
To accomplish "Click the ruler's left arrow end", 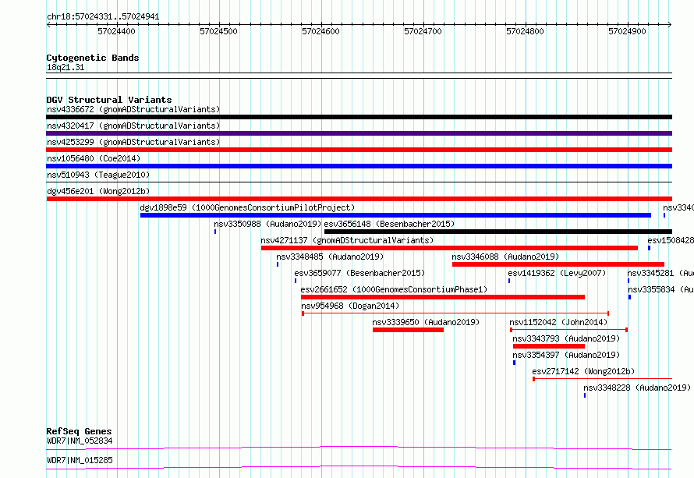I will [x=48, y=24].
